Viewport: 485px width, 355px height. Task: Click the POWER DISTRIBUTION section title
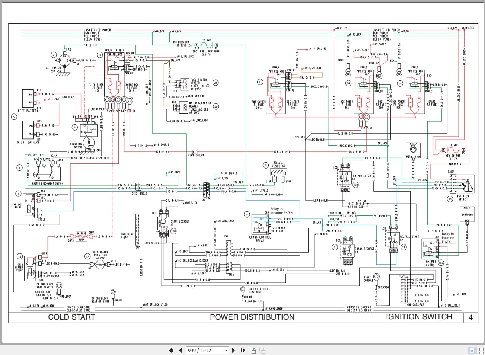(252, 317)
